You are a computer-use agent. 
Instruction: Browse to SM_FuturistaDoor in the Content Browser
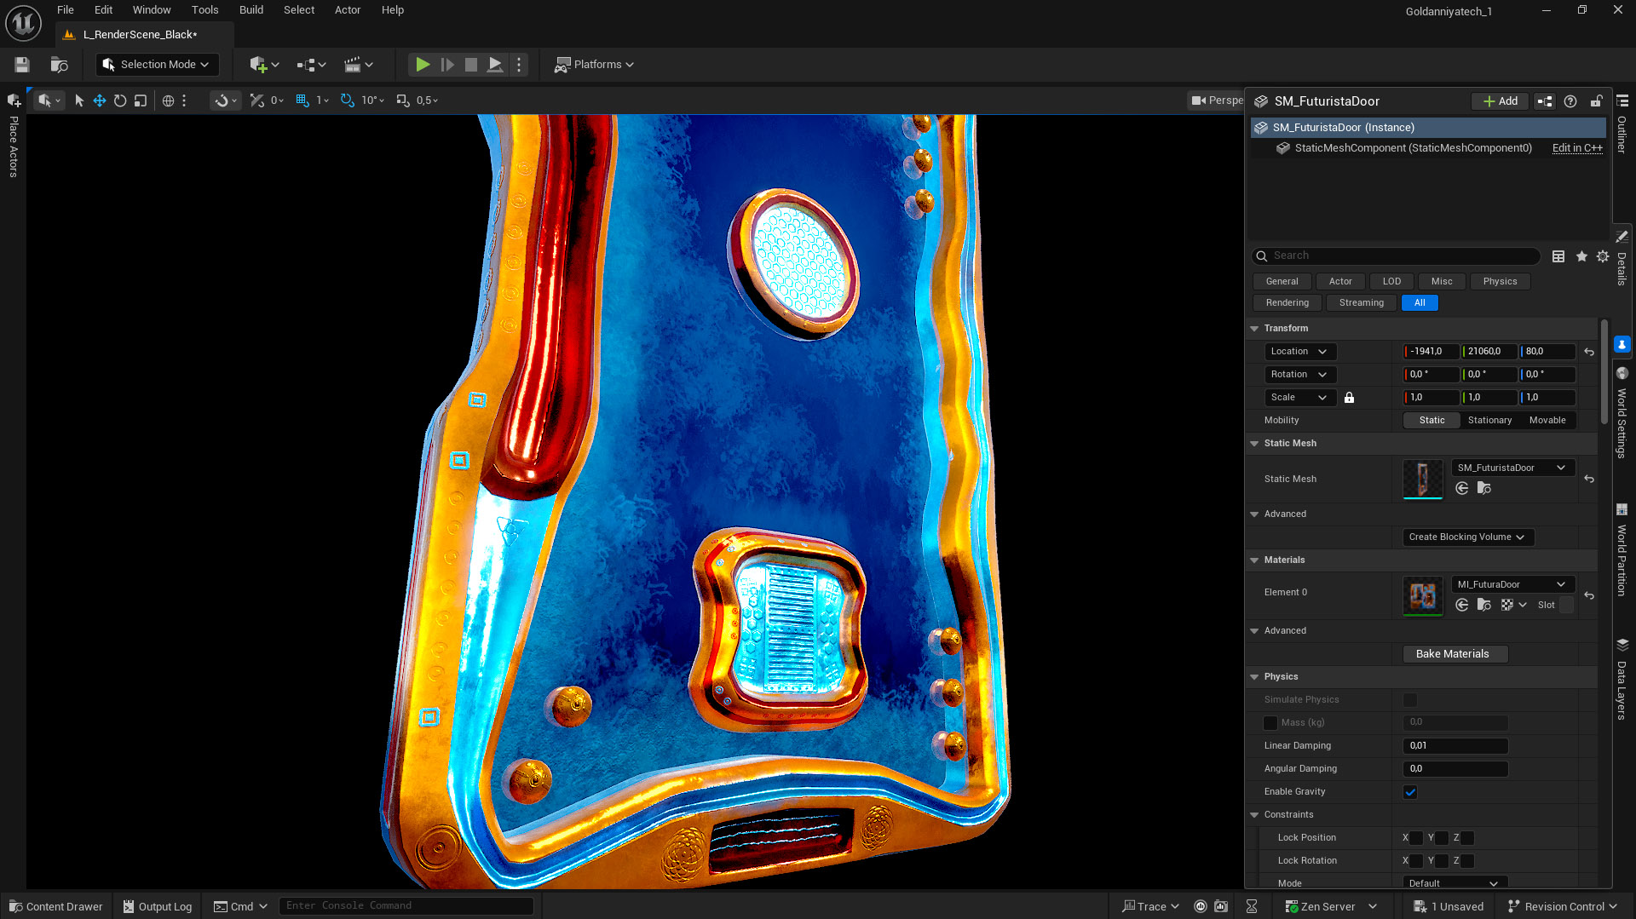[1484, 488]
